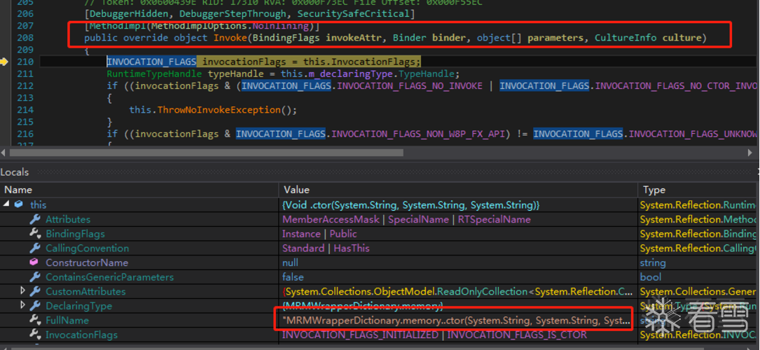The width and height of the screenshot is (760, 350).
Task: Click the 'bool' type cell
Action: (x=651, y=277)
